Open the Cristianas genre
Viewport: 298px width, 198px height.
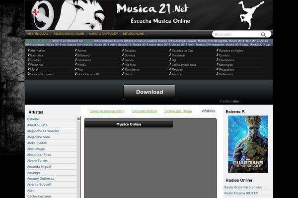pyautogui.click(x=84, y=60)
